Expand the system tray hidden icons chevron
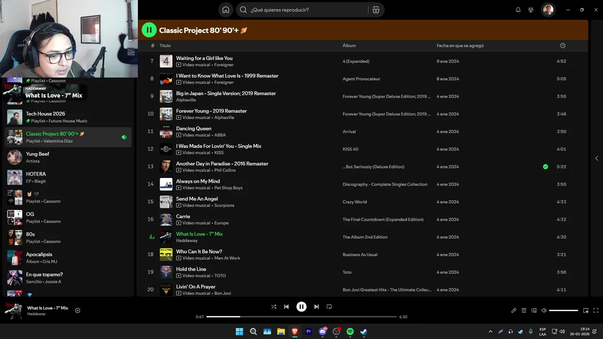The width and height of the screenshot is (603, 339). click(x=490, y=331)
